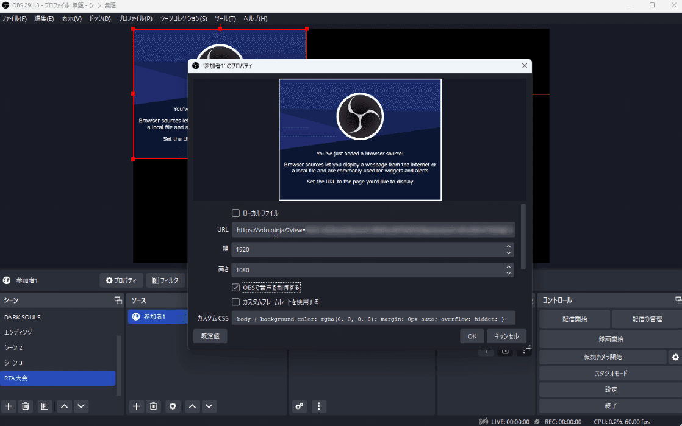Open audio mixer three-dot menu
The height and width of the screenshot is (426, 682).
[319, 406]
